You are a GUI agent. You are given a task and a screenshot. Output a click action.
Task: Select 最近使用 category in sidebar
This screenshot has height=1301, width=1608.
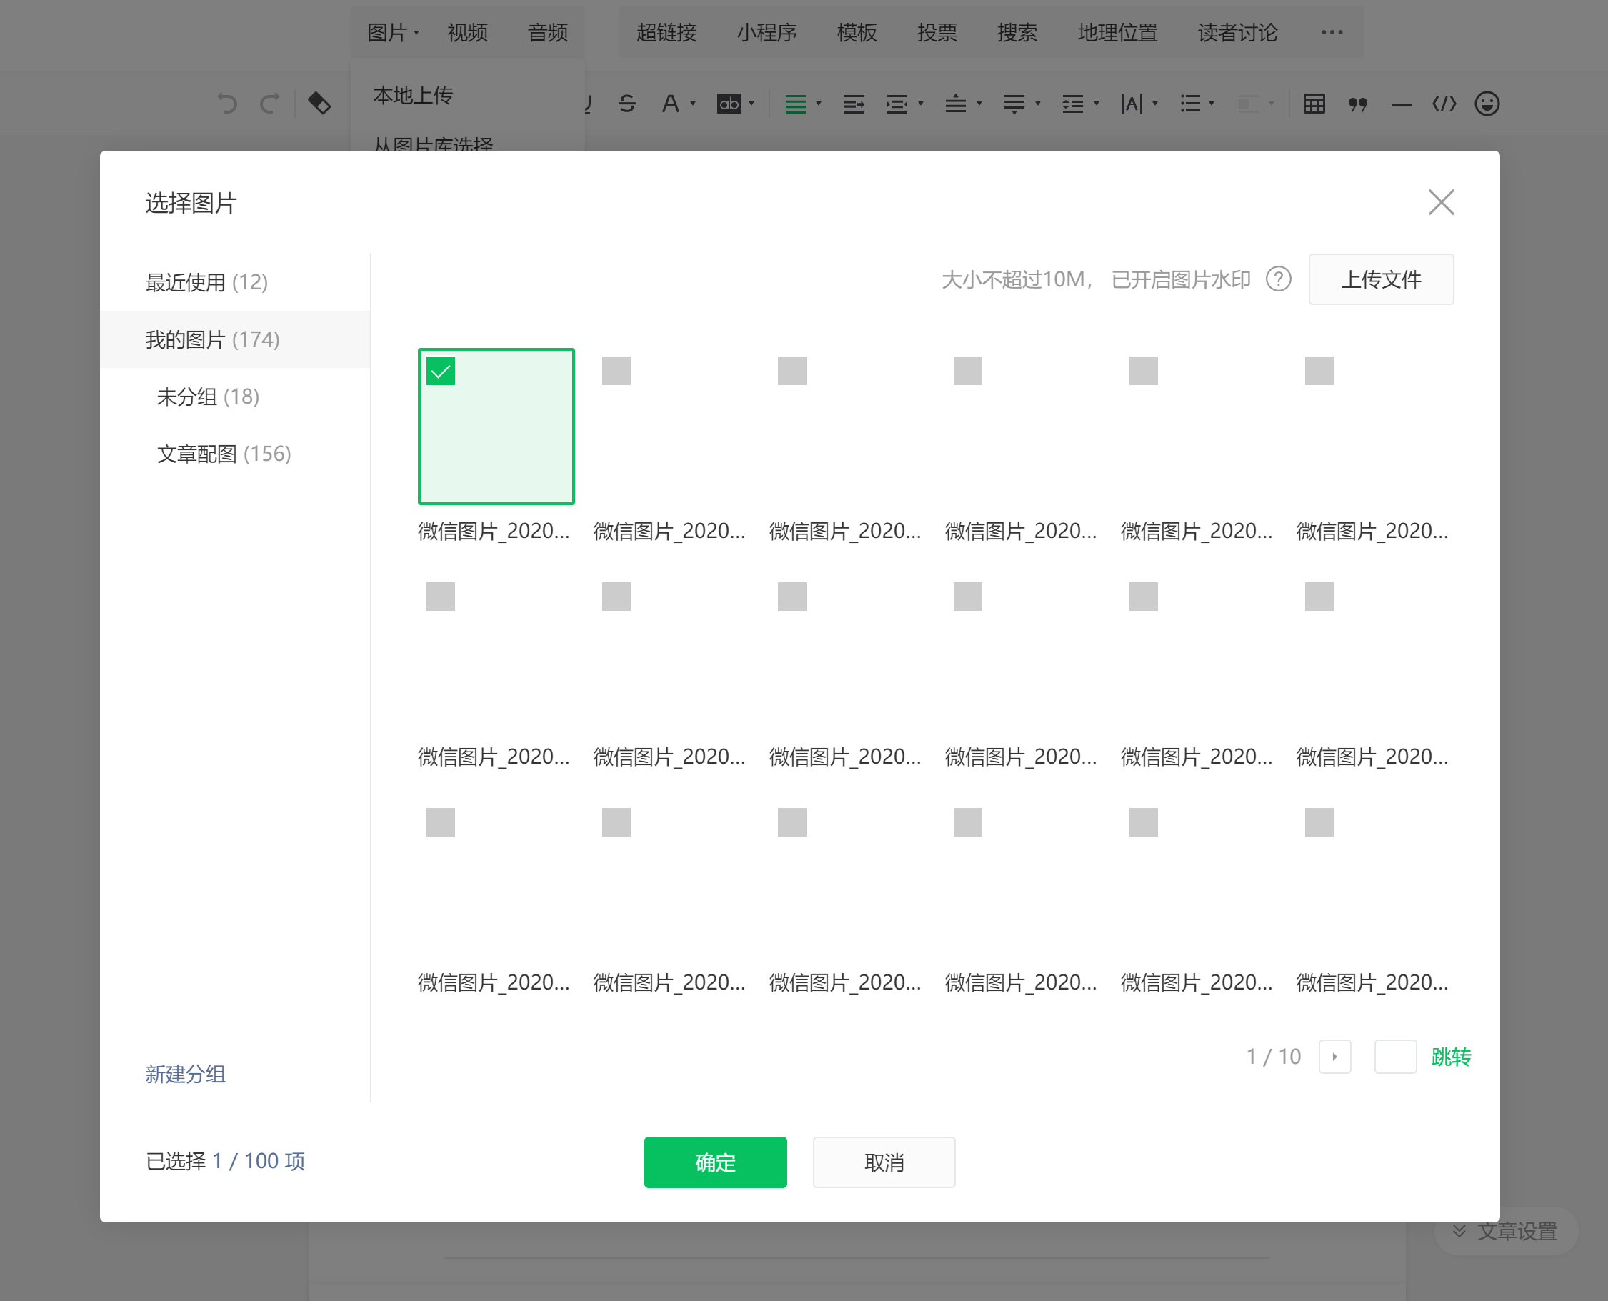(x=206, y=281)
